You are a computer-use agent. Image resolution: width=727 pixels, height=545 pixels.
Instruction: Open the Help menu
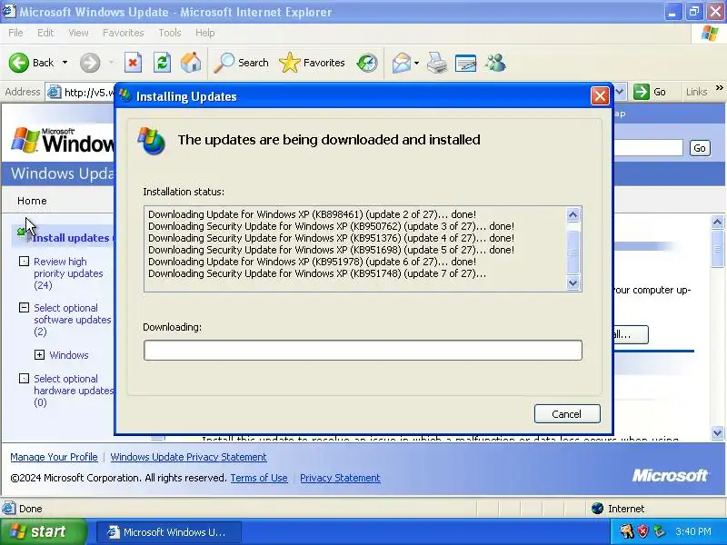[x=205, y=33]
